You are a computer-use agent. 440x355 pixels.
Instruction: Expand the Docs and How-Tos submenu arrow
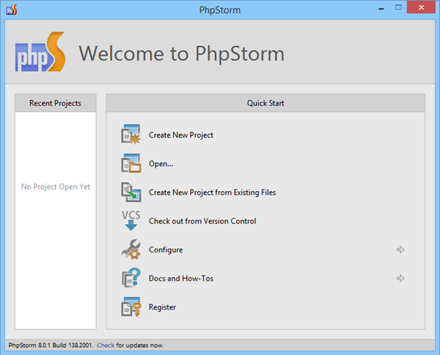[400, 278]
